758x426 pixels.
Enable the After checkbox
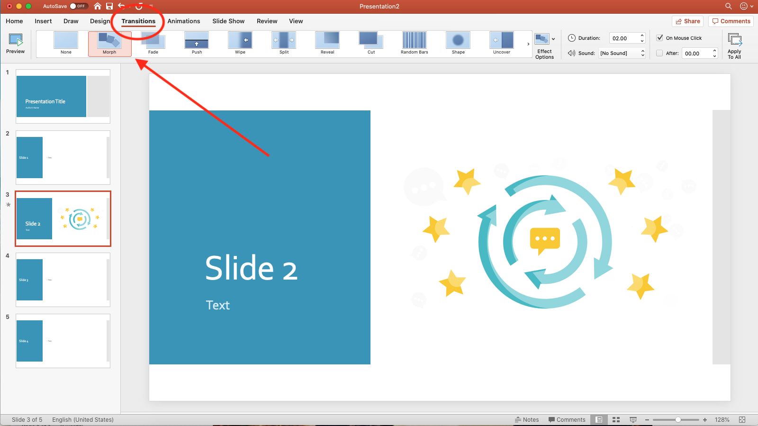tap(659, 53)
